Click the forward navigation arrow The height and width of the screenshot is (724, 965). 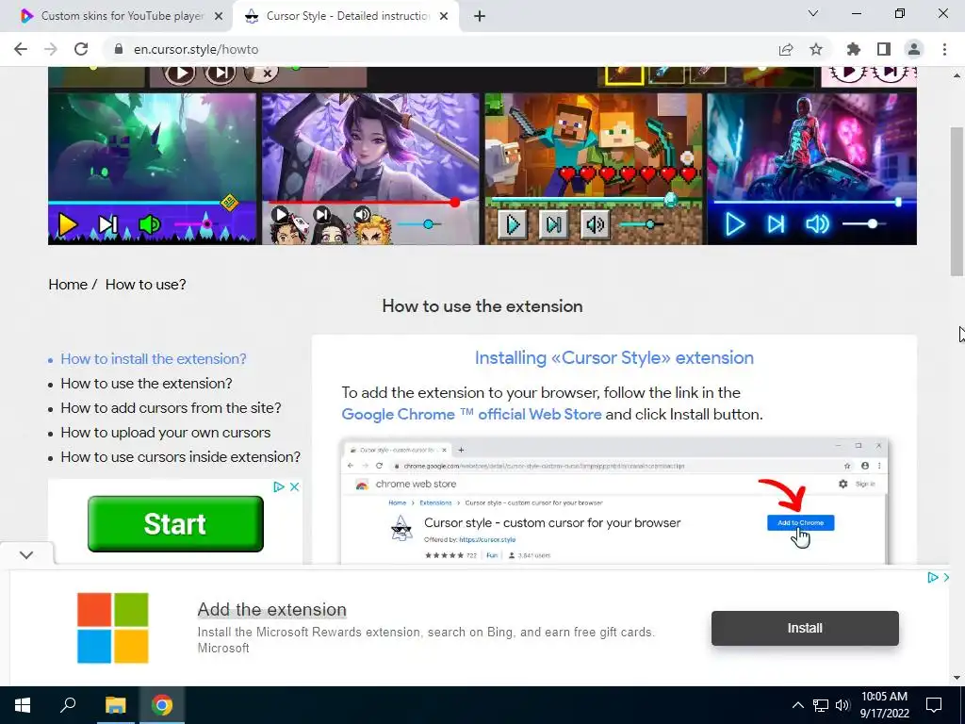click(51, 49)
